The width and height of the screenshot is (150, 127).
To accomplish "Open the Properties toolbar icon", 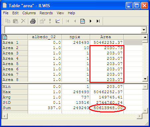I will coord(43,21).
